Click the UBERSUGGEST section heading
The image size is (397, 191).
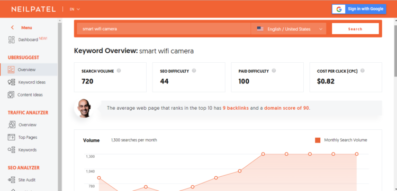(23, 58)
